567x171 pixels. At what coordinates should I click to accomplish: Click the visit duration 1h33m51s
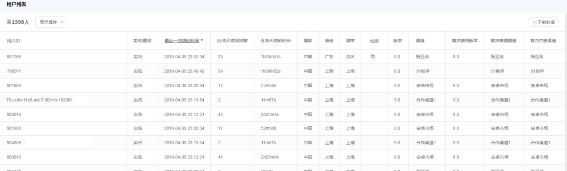(271, 57)
